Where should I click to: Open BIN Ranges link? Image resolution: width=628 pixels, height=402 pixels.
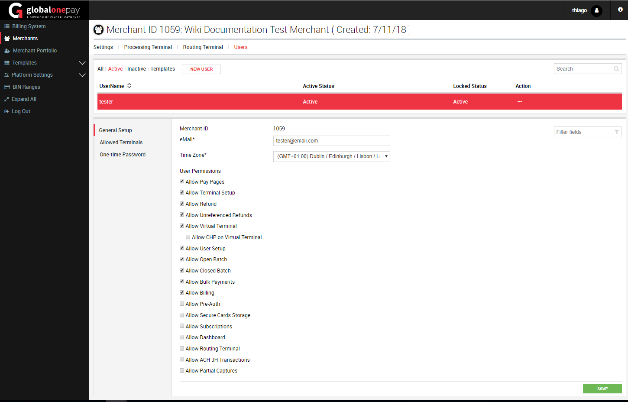[26, 87]
